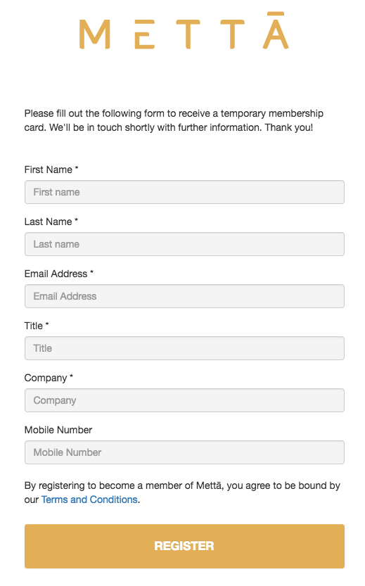365x586 pixels.
Task: Click the Mobile Number label
Action: point(58,430)
